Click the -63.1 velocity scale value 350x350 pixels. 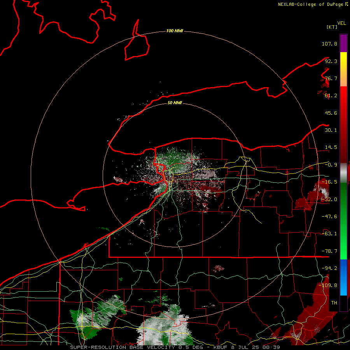329,234
